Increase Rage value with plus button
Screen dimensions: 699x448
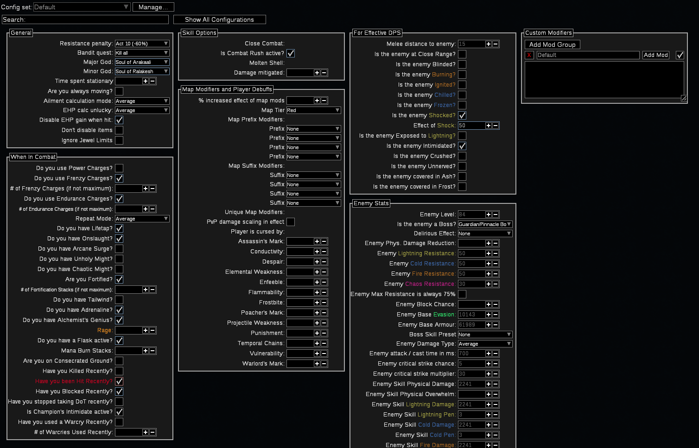click(146, 330)
